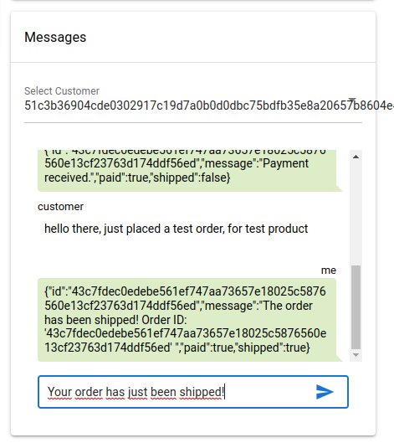This screenshot has height=448, width=394.
Task: Click the 'Messages' panel heading
Action: pyautogui.click(x=55, y=37)
